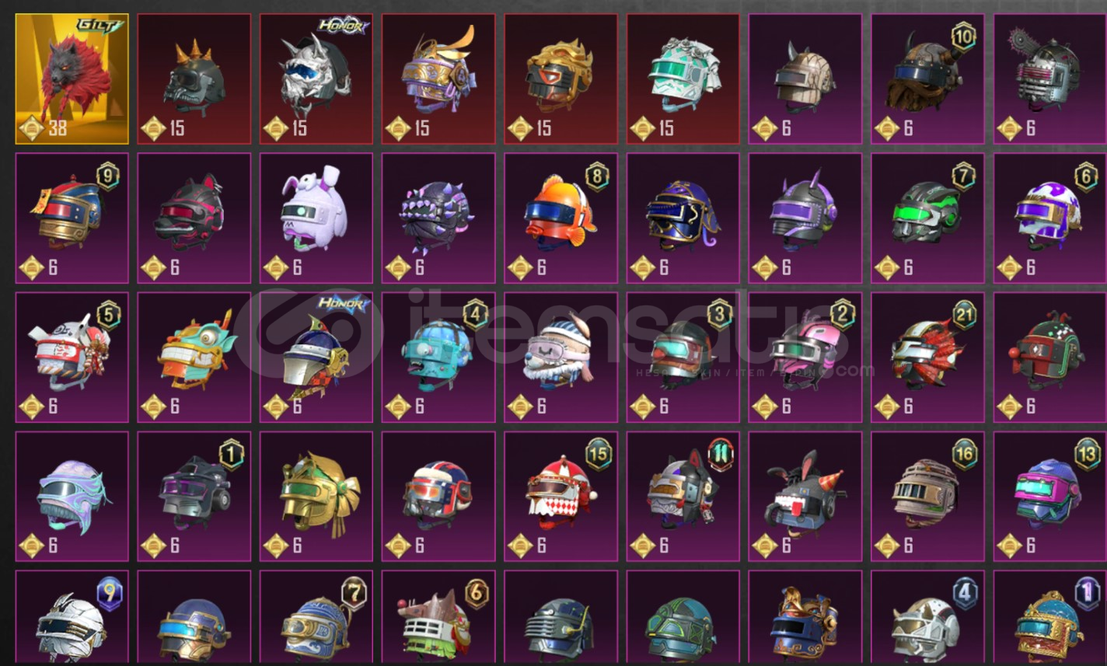
Task: Select the teal dragon mask helmet
Action: [x=194, y=357]
